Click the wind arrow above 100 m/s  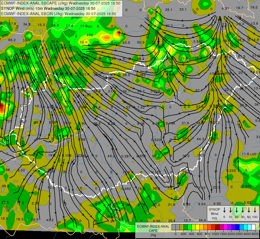click(255, 210)
